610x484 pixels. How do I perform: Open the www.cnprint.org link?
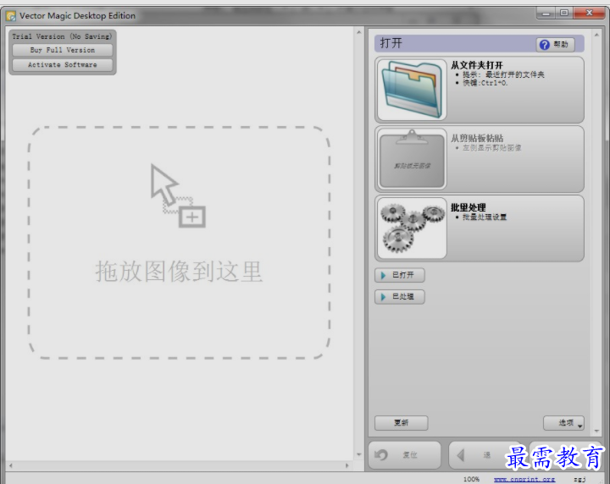pos(524,479)
